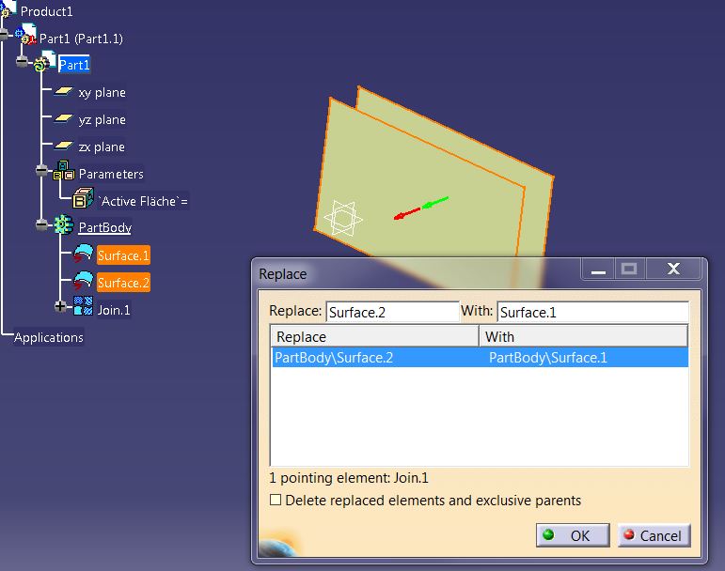Screen dimensions: 725x571
Task: Click the Replace field containing Surface.2
Action: (x=392, y=312)
